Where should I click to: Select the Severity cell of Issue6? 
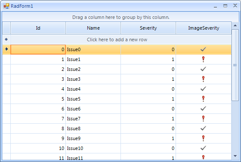coord(148,109)
